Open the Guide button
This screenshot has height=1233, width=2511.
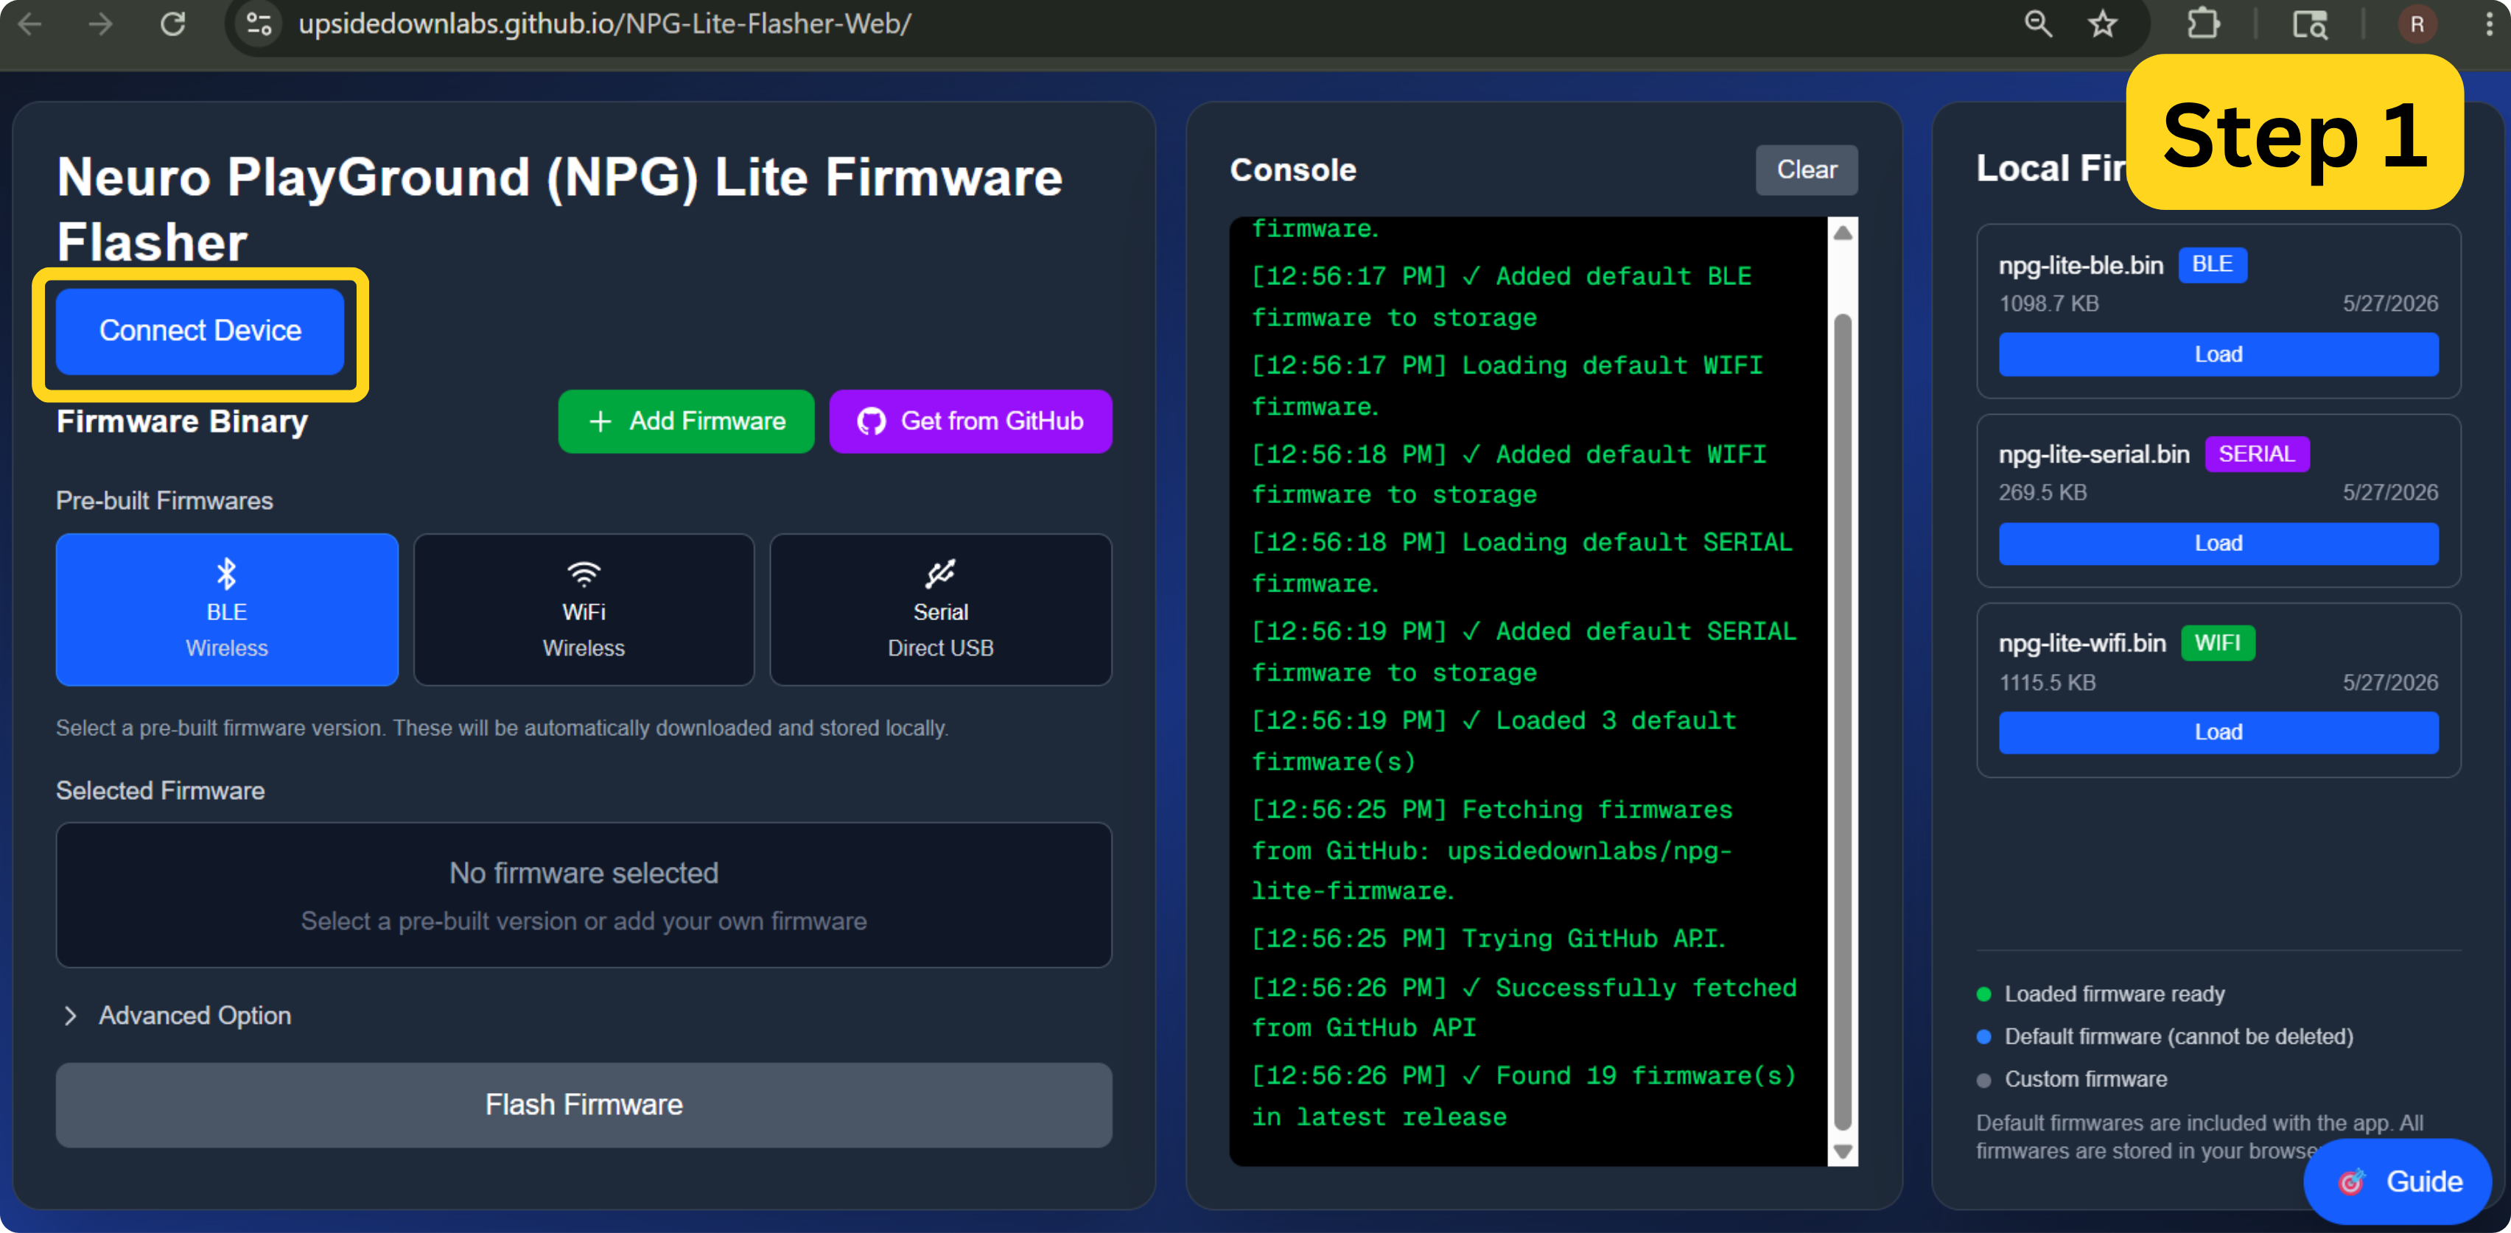(x=2398, y=1181)
